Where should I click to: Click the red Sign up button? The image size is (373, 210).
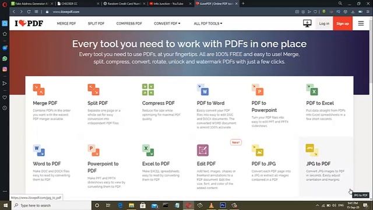coord(343,23)
